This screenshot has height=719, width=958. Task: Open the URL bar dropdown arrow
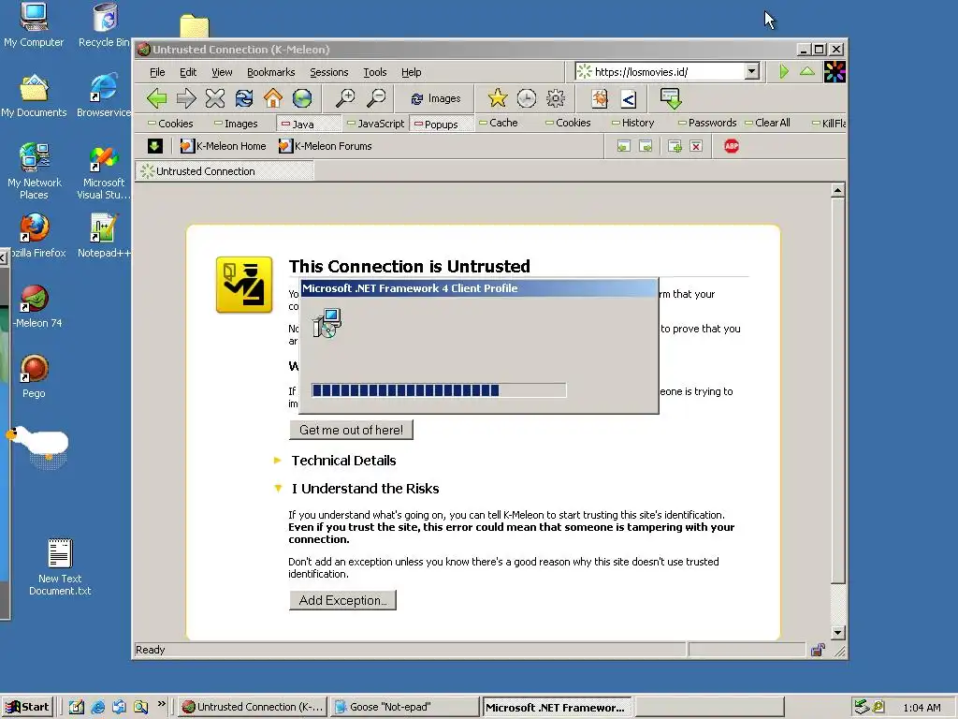click(752, 71)
